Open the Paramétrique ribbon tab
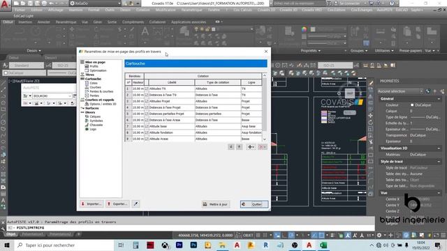The height and width of the screenshot is (251, 447). pos(66,22)
